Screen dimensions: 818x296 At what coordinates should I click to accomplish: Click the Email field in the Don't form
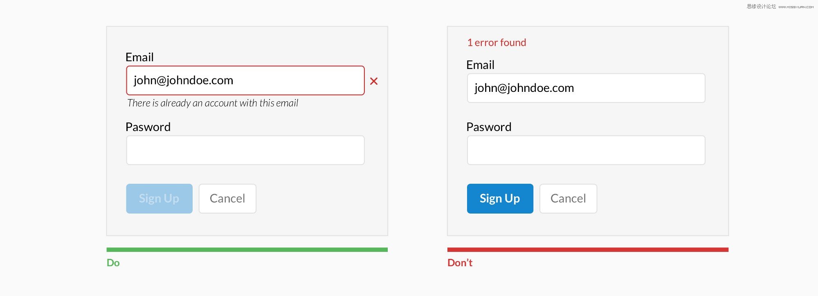pos(586,88)
